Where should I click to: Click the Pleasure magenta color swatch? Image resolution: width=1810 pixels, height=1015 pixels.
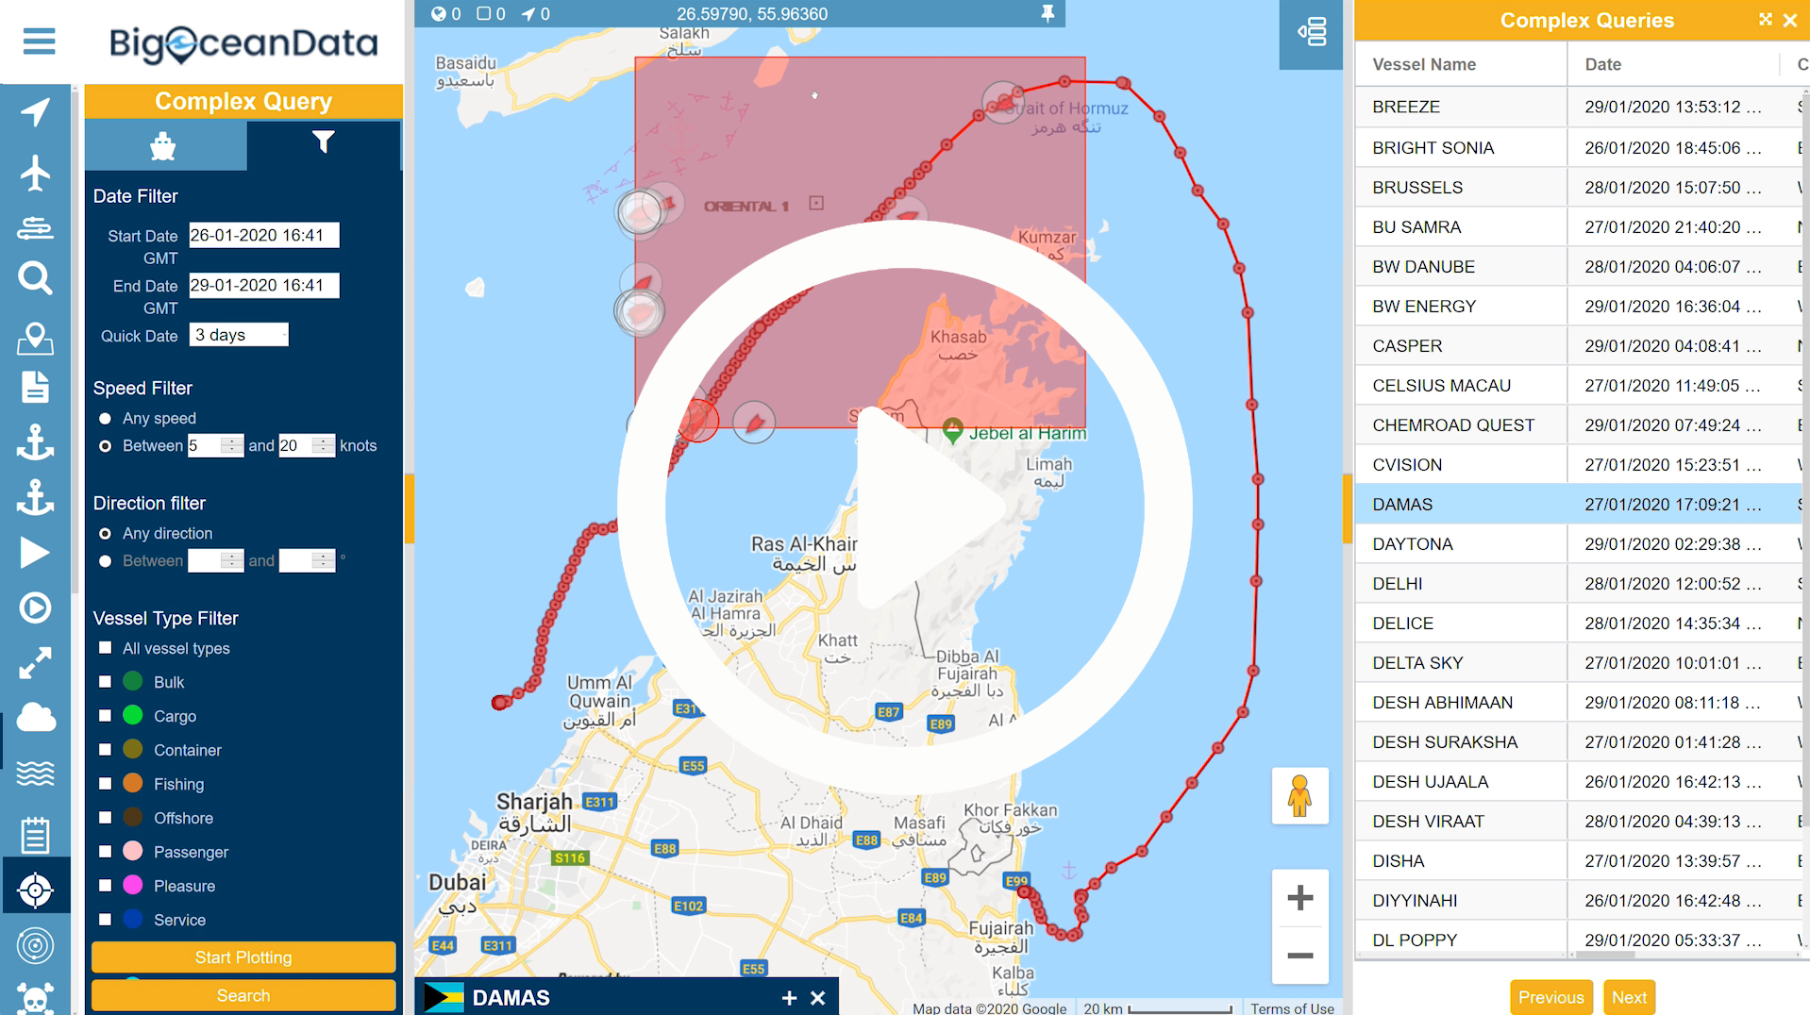point(133,885)
